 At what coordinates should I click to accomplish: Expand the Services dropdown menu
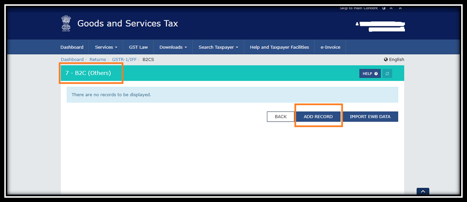[106, 47]
